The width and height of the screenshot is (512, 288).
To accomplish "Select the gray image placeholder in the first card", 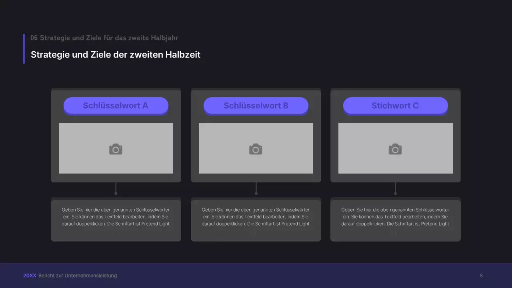I will (x=80, y=160).
